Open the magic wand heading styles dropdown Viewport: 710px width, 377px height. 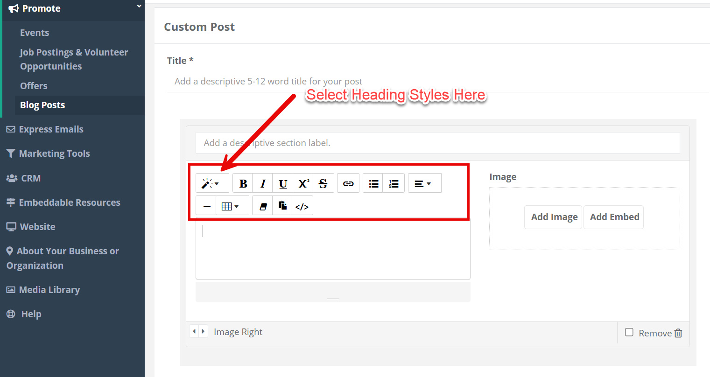click(x=211, y=183)
